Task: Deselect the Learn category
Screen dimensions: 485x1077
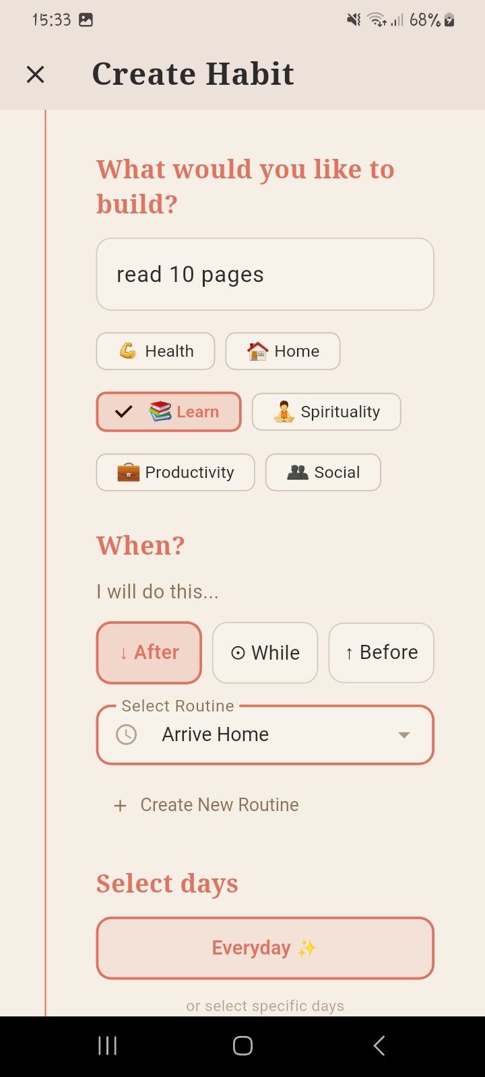Action: [x=168, y=411]
